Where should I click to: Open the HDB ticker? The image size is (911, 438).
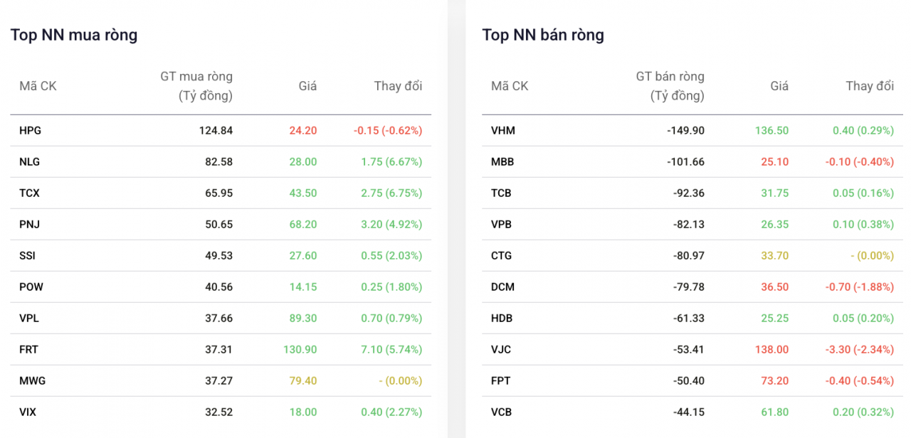(x=502, y=319)
